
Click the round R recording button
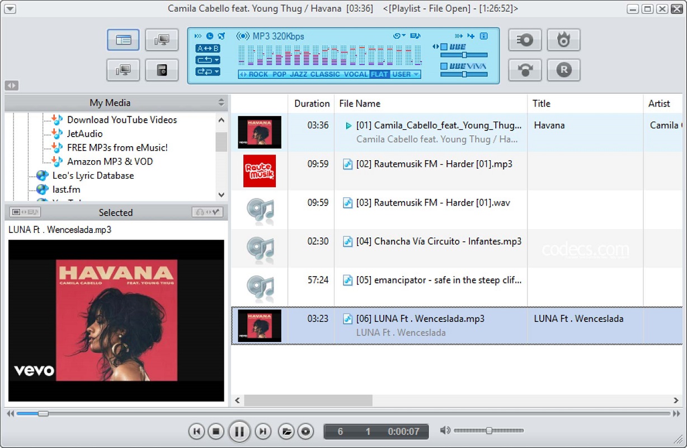point(563,70)
